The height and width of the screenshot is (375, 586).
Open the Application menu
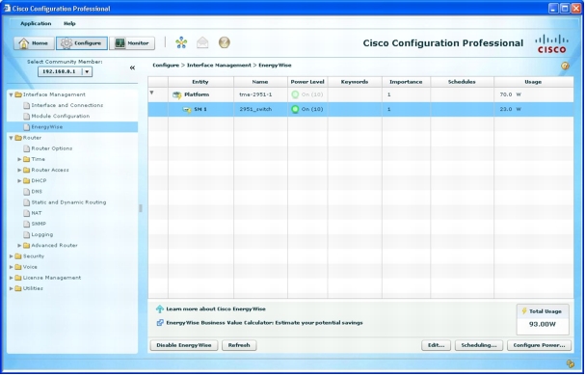click(x=36, y=23)
